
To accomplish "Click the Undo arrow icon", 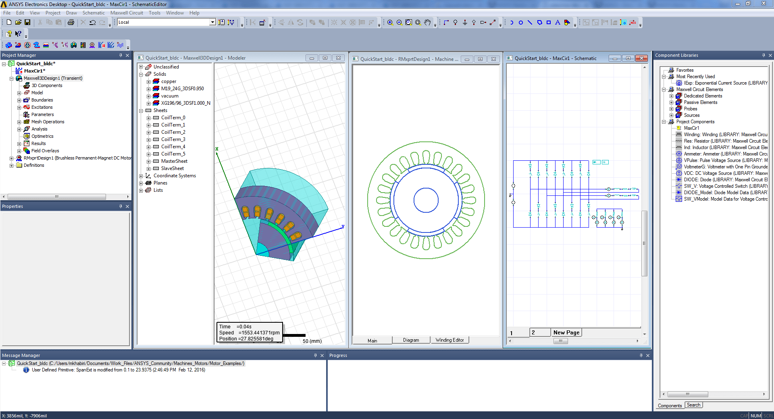I will [92, 23].
